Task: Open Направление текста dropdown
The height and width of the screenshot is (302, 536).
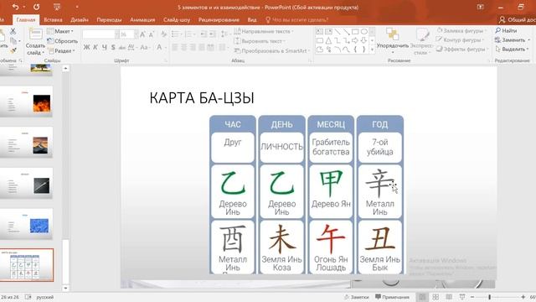Action: click(264, 31)
